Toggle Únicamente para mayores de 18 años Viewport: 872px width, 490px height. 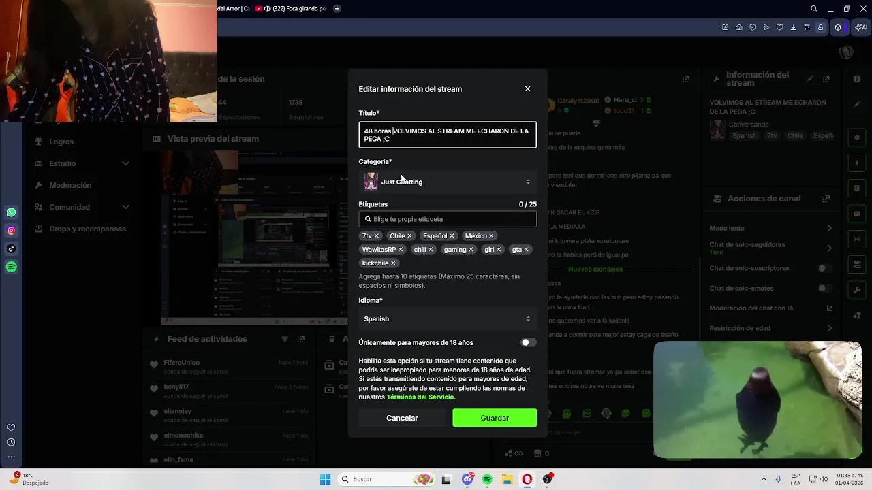click(x=528, y=342)
